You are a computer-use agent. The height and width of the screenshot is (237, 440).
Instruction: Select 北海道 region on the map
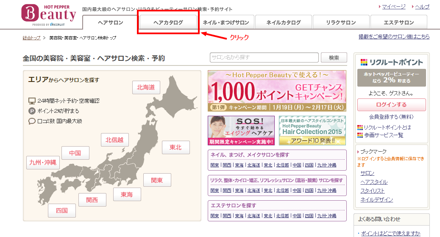click(146, 87)
